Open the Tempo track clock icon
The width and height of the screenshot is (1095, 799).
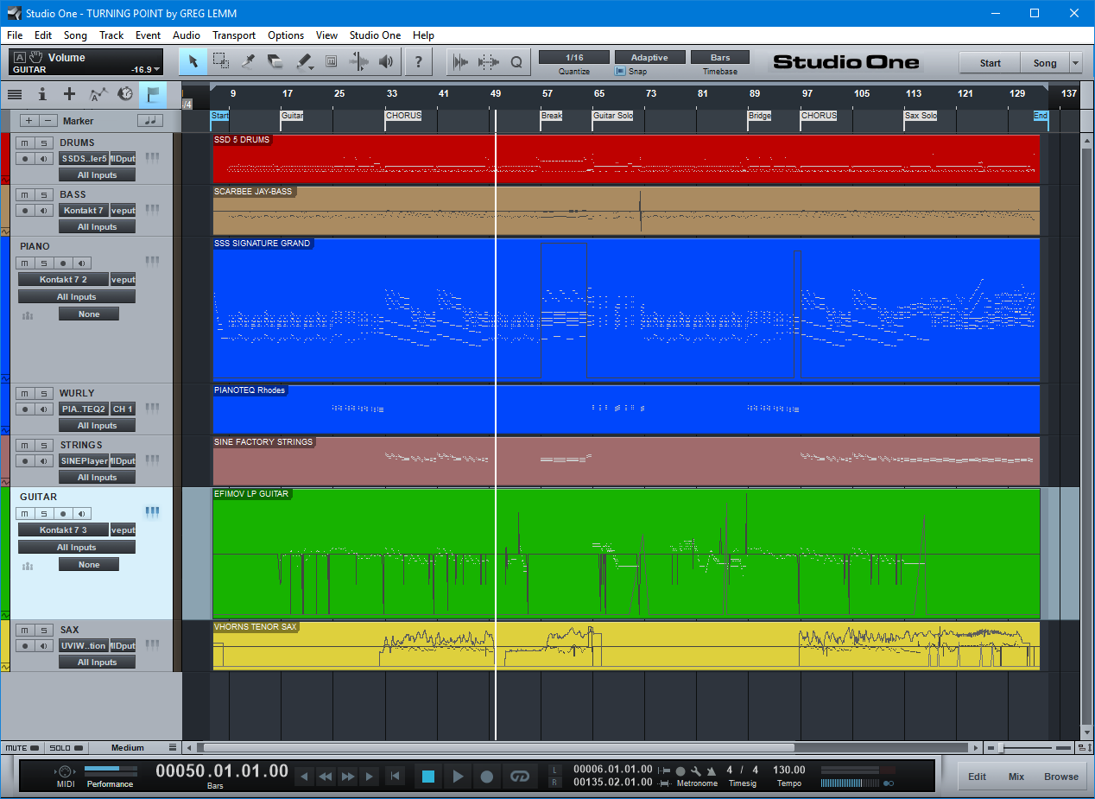[x=125, y=93]
